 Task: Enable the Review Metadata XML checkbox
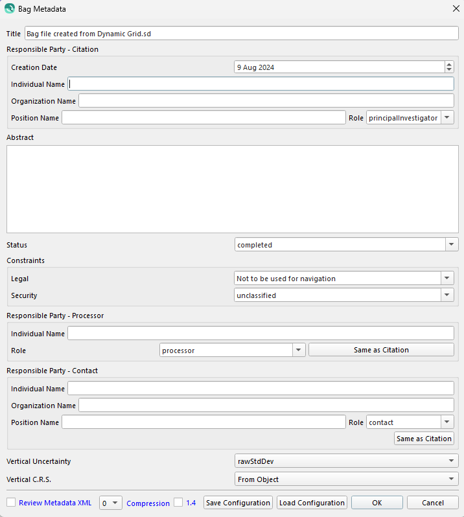click(11, 502)
